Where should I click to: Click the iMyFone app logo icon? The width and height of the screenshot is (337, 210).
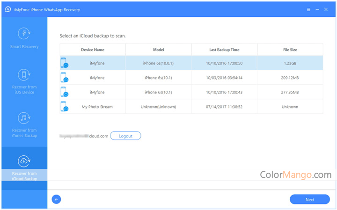(8, 9)
